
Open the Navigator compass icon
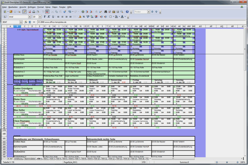(x=109, y=12)
